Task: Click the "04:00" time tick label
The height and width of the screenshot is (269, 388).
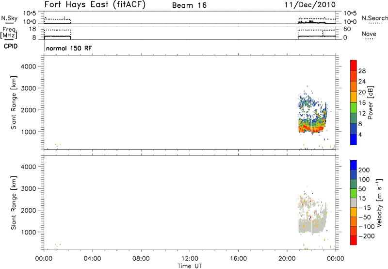Action: coord(92,259)
